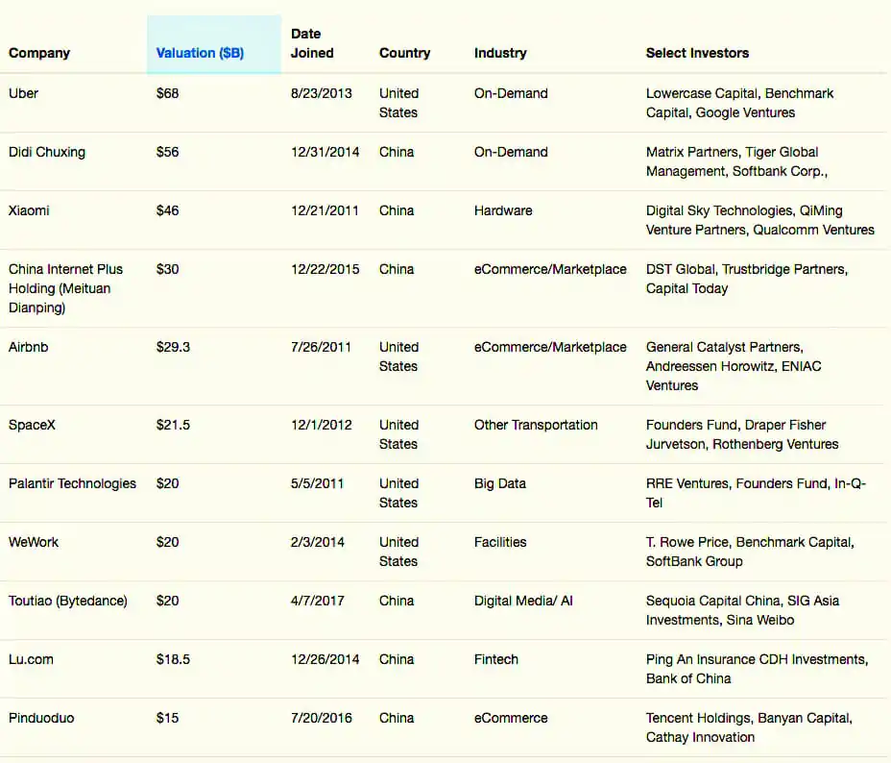The image size is (891, 763).
Task: Click the date 12/21/2011
Action: point(325,210)
